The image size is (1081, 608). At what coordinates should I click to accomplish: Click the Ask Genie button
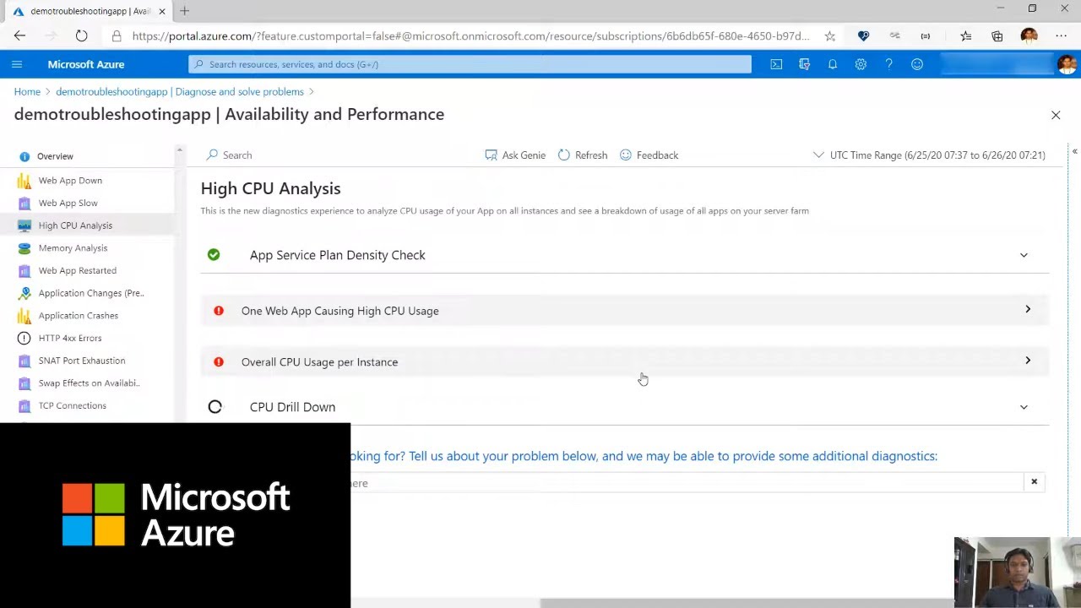tap(515, 155)
